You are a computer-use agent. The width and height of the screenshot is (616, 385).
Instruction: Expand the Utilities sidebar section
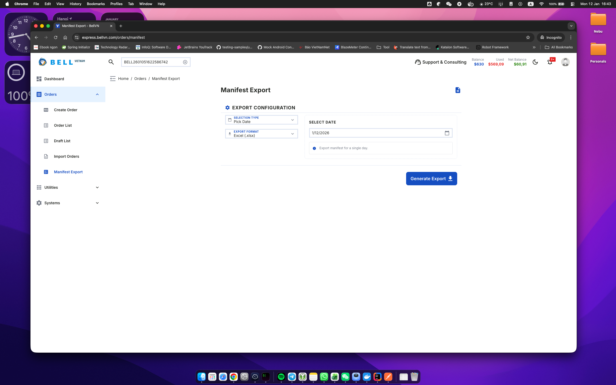click(68, 187)
